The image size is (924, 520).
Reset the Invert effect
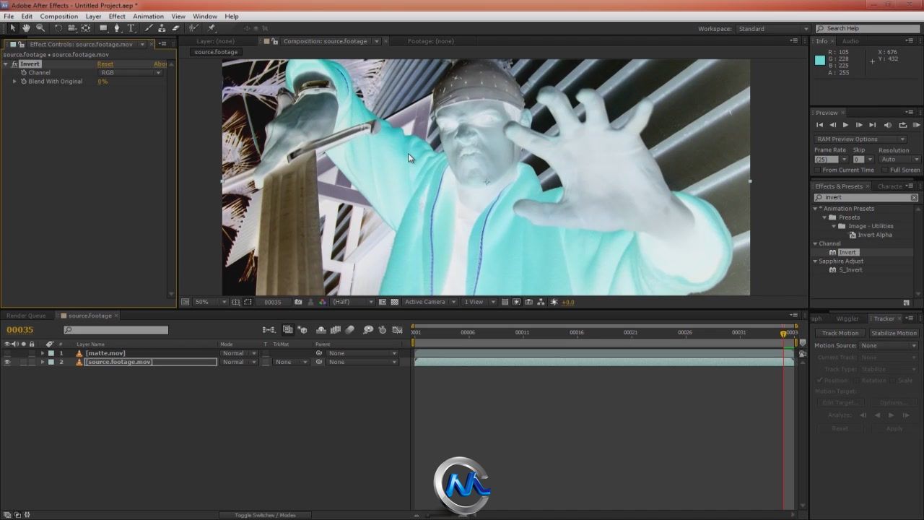105,64
